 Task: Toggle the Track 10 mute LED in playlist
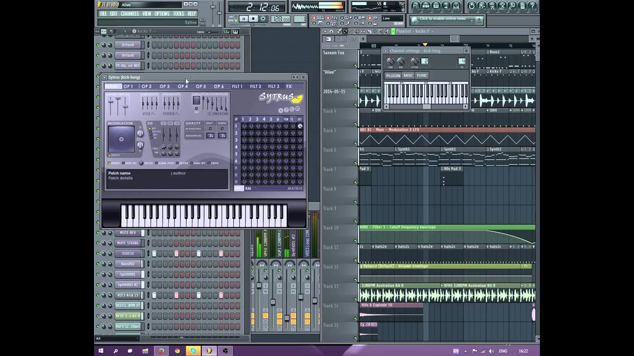pos(355,241)
